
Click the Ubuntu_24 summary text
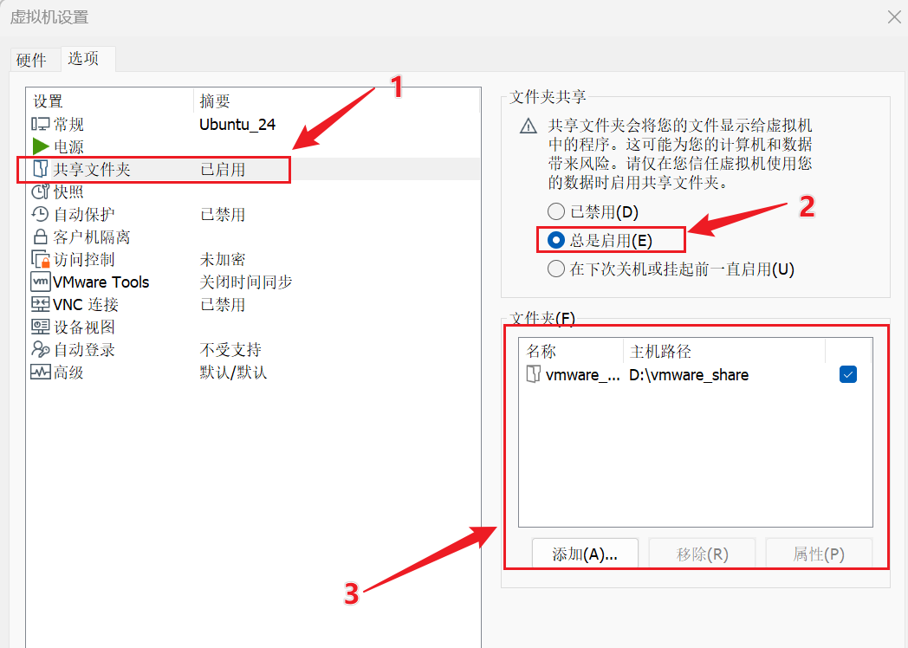pyautogui.click(x=237, y=125)
